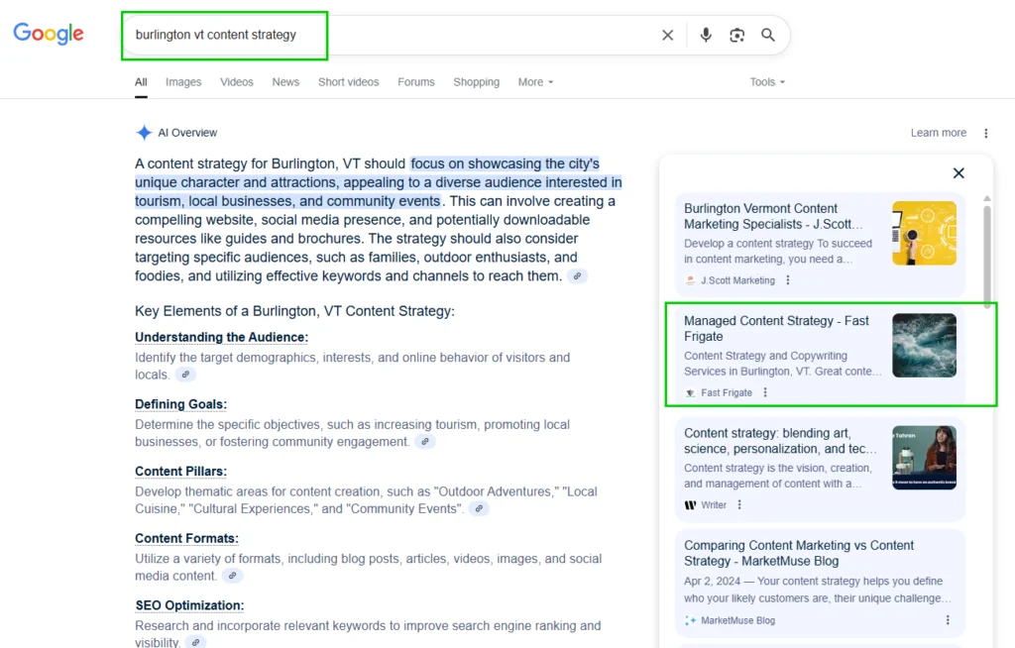This screenshot has height=648, width=1015.
Task: Click the Google logo
Action: pyautogui.click(x=49, y=34)
